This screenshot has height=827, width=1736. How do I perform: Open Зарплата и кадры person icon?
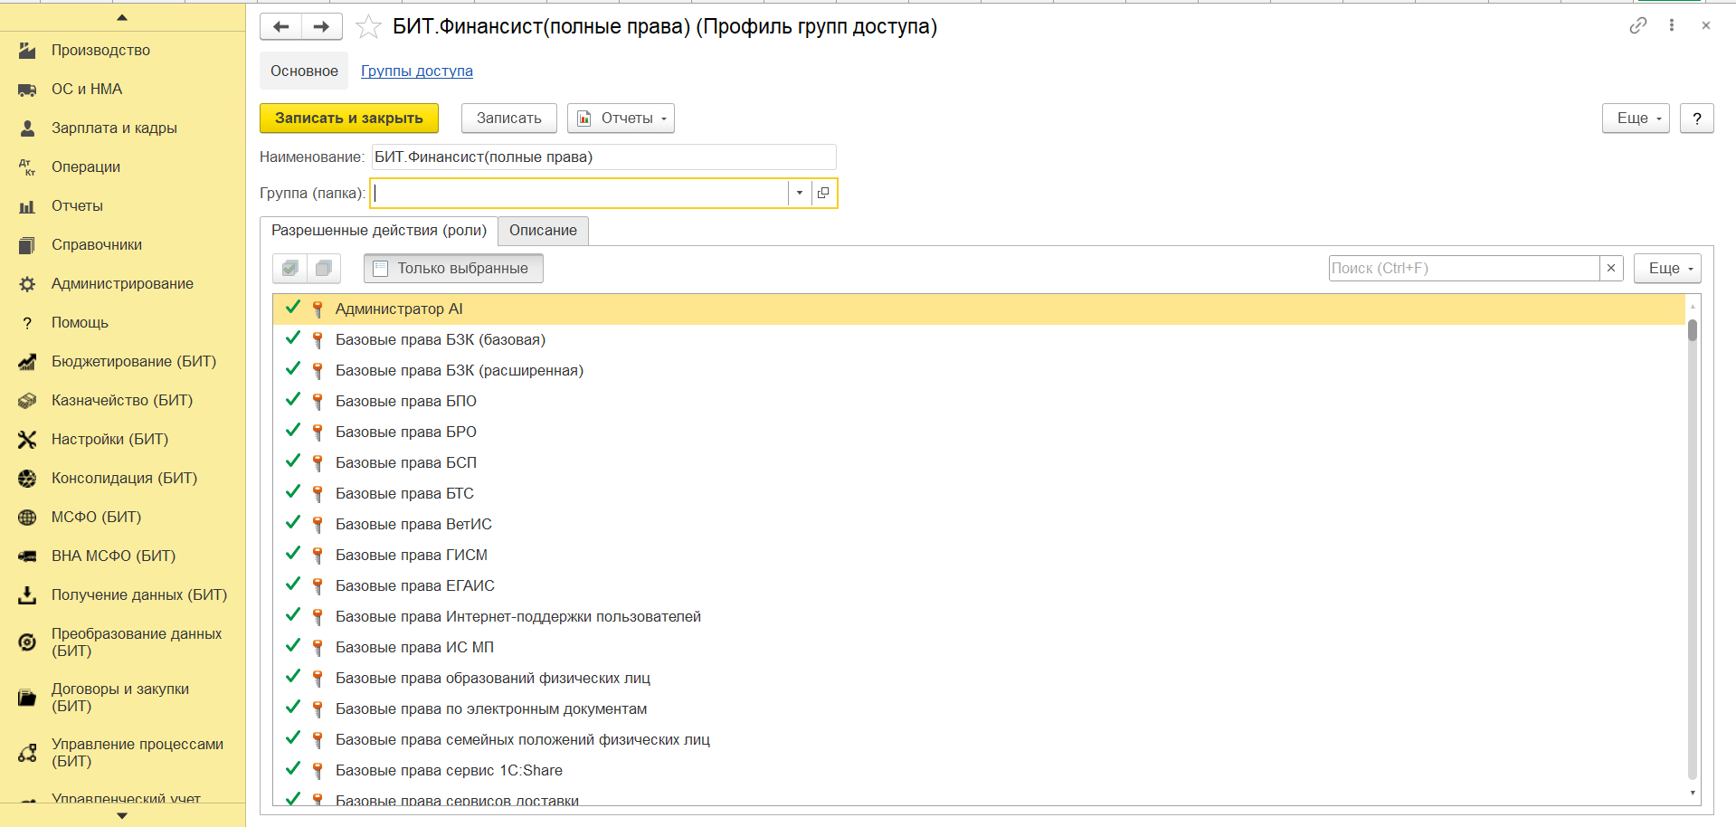point(27,128)
